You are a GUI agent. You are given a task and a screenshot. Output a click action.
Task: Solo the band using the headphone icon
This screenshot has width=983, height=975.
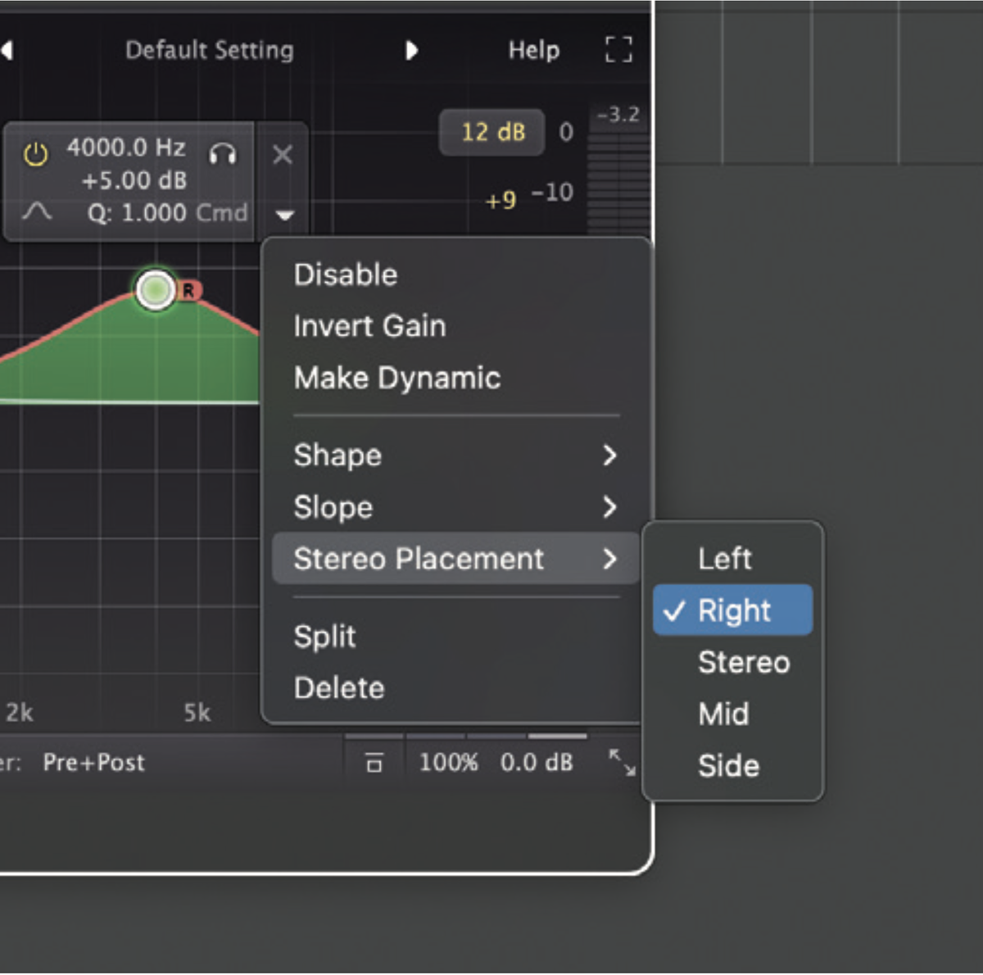click(223, 154)
